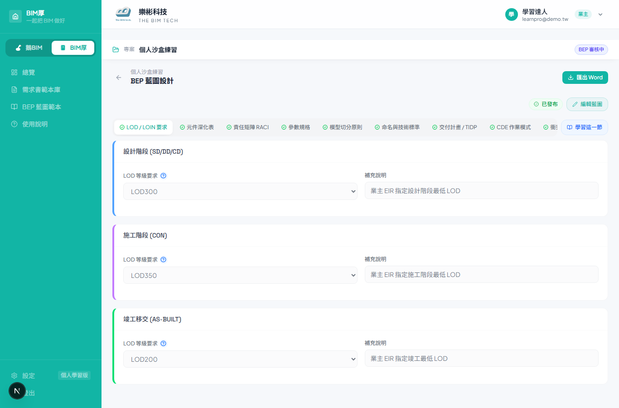Click the 竣工移交 補充說明 input field

481,358
